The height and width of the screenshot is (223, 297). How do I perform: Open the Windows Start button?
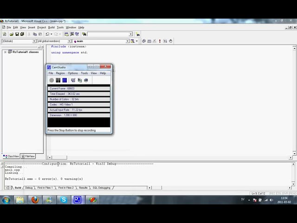pos(6,200)
